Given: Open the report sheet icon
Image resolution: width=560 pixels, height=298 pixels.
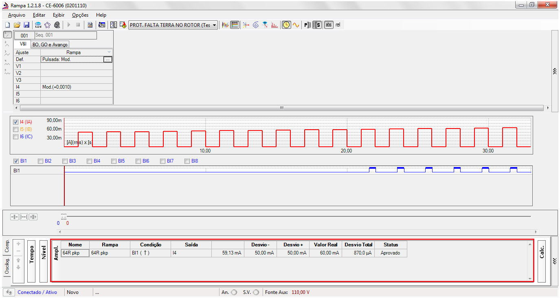Looking at the screenshot, I should tap(90, 25).
